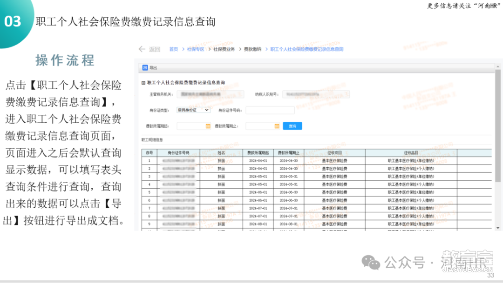Select the 2024-07-31 end date in row 8

(x=289, y=216)
